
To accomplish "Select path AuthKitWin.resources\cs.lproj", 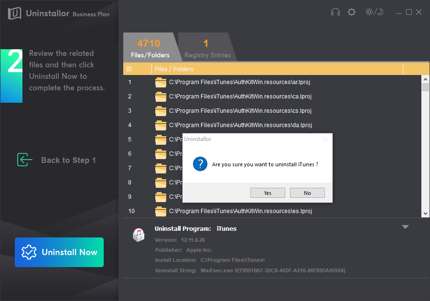I will click(x=240, y=111).
